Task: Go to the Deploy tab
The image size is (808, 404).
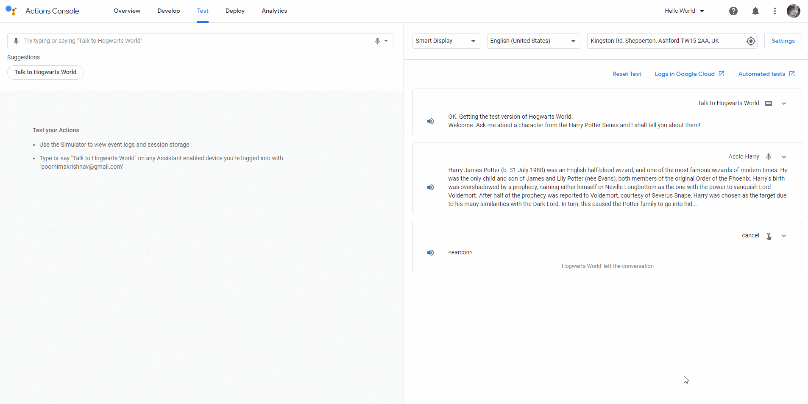Action: [x=235, y=11]
